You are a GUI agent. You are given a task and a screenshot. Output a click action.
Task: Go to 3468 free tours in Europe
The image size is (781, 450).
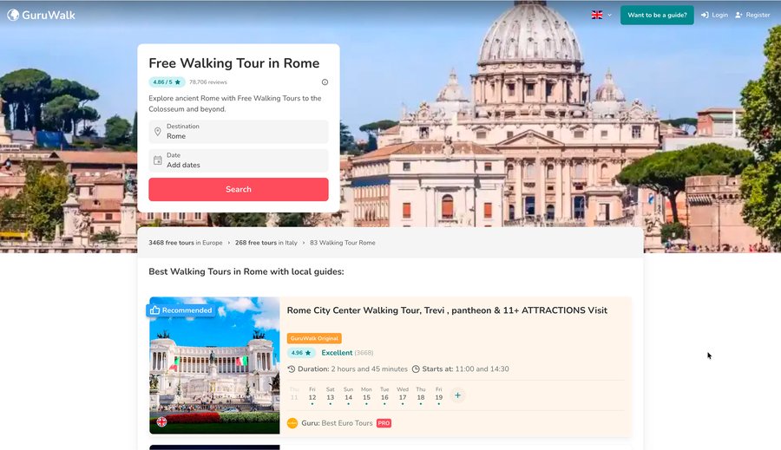point(186,243)
